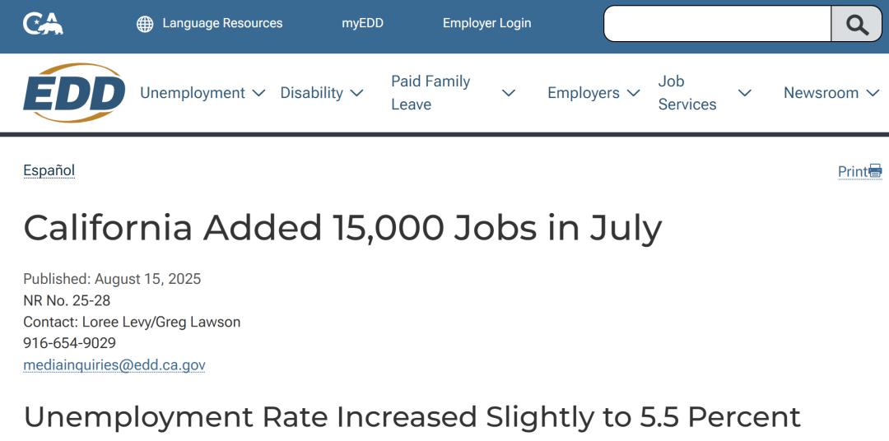Focus the site search text field

[x=717, y=24]
